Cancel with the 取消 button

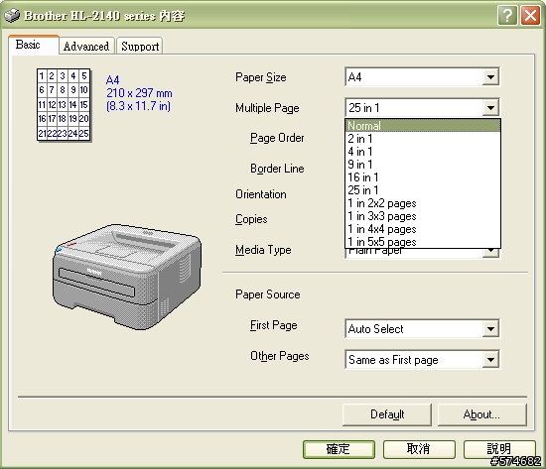pyautogui.click(x=419, y=449)
